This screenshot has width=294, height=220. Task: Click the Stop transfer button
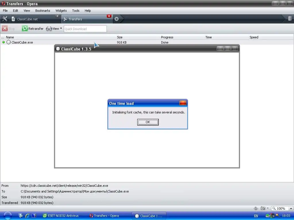8,29
